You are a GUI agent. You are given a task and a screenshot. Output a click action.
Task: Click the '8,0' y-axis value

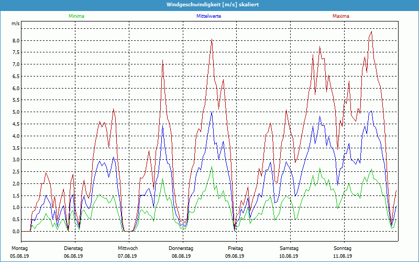[16, 41]
